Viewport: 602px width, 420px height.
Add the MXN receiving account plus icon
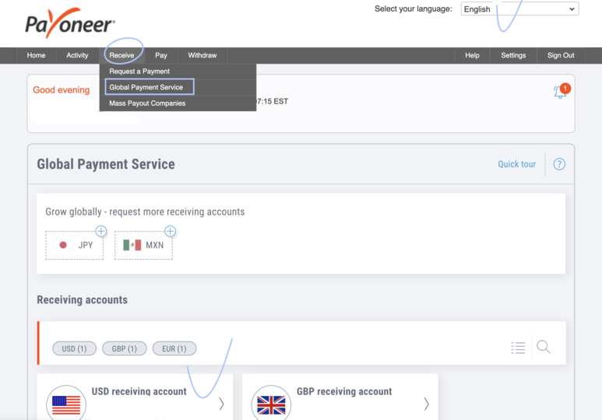[170, 231]
